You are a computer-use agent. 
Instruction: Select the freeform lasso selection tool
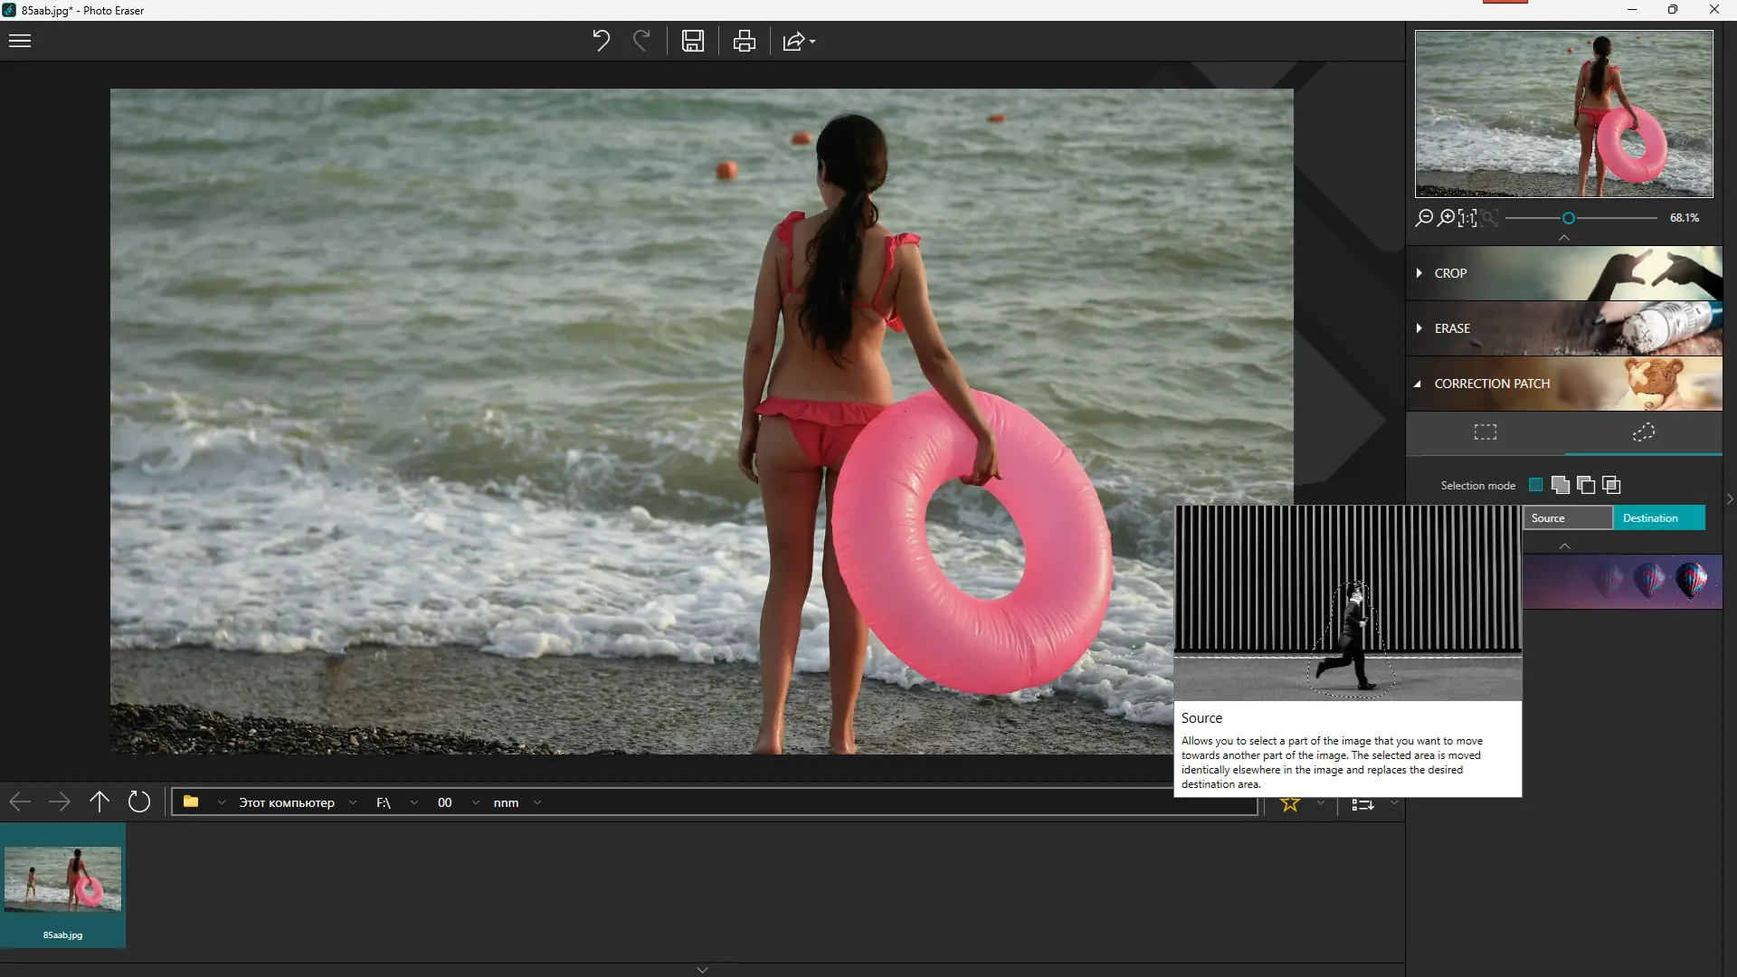[1644, 432]
